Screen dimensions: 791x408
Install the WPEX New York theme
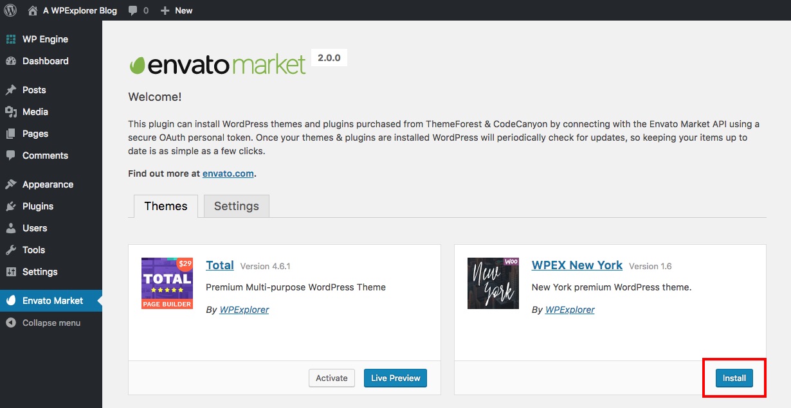[x=734, y=378]
